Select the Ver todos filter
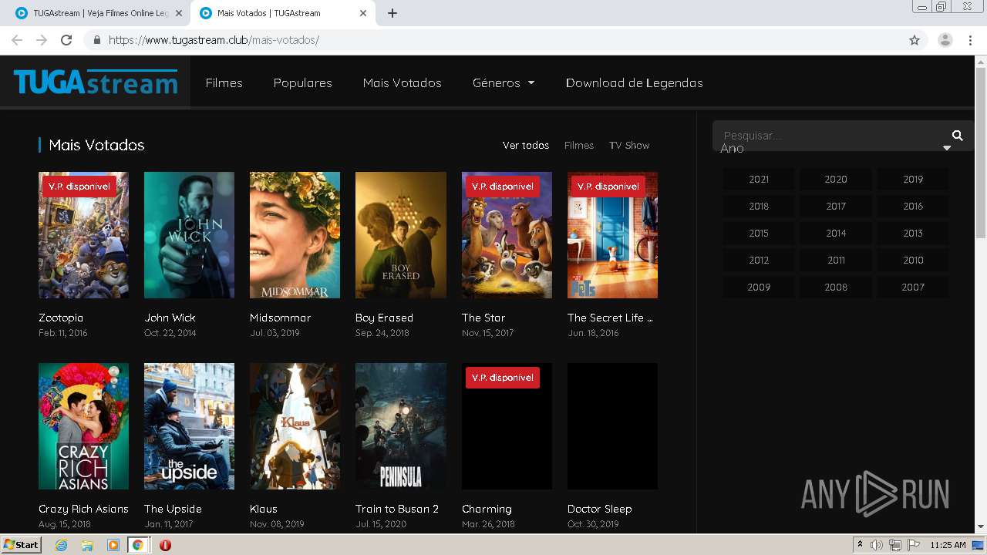This screenshot has width=987, height=555. click(526, 145)
